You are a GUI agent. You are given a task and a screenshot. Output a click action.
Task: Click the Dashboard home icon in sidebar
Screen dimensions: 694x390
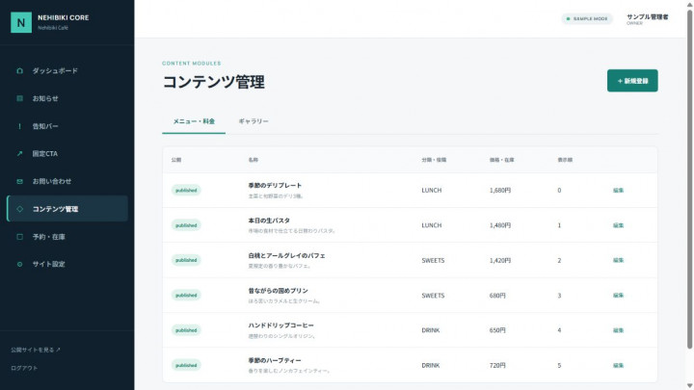pos(19,70)
